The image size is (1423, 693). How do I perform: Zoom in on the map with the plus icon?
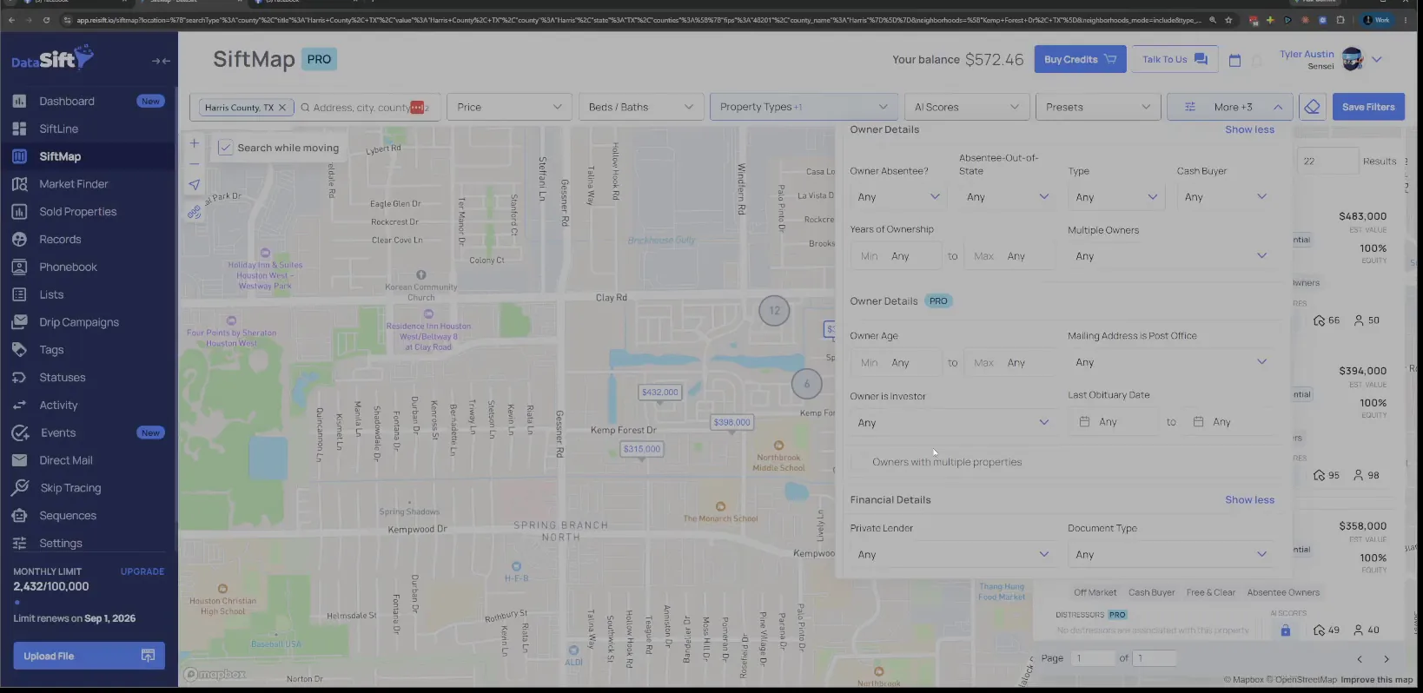(x=195, y=143)
